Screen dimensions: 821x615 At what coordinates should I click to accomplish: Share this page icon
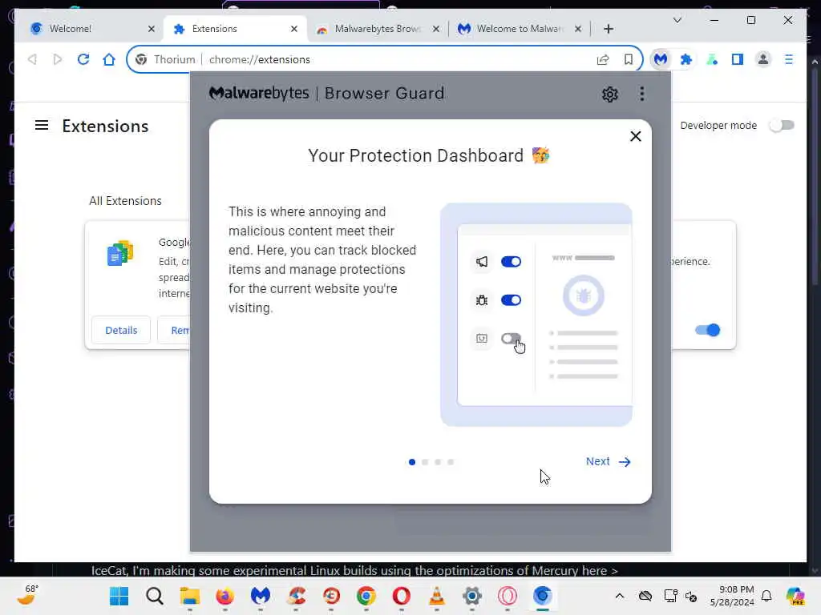click(603, 59)
